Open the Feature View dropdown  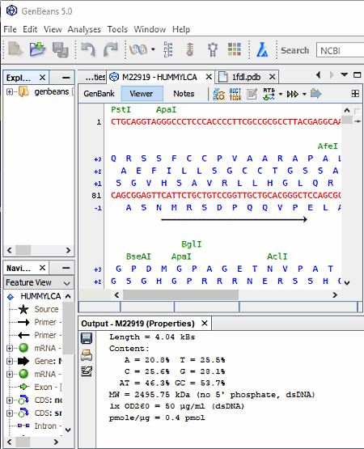pyautogui.click(x=39, y=282)
